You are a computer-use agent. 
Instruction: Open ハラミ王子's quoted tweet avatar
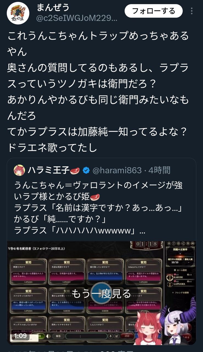pos(19,170)
